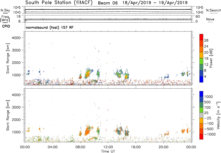Image resolution: width=221 pixels, height=153 pixels.
Task: Click the Slant Range [km] label of velocity panel
Action: tap(8, 115)
